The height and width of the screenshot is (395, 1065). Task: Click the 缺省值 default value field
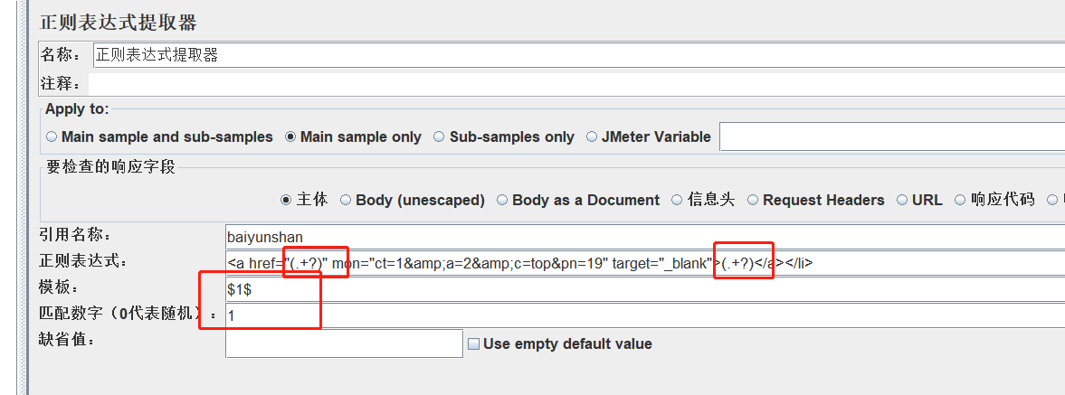[x=344, y=343]
